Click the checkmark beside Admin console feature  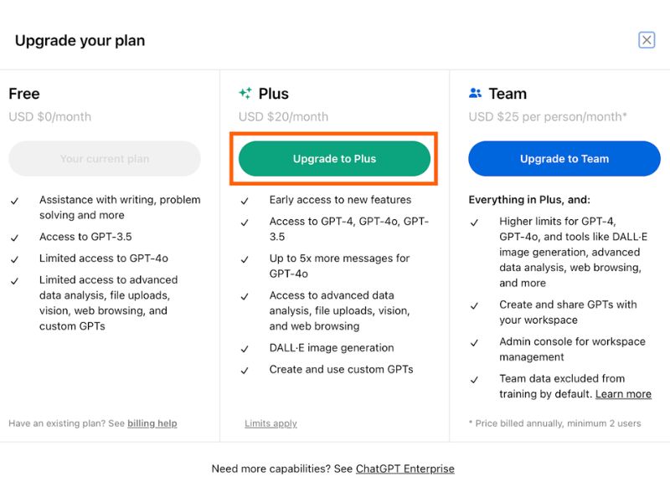[475, 343]
